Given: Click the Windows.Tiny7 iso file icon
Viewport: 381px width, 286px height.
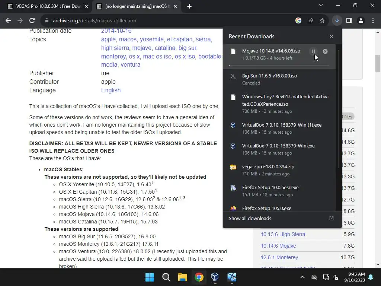Looking at the screenshot, I should [233, 97].
